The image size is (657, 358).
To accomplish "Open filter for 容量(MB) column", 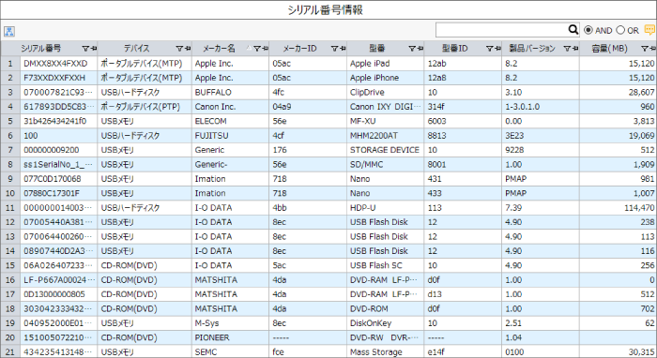I will (646, 49).
